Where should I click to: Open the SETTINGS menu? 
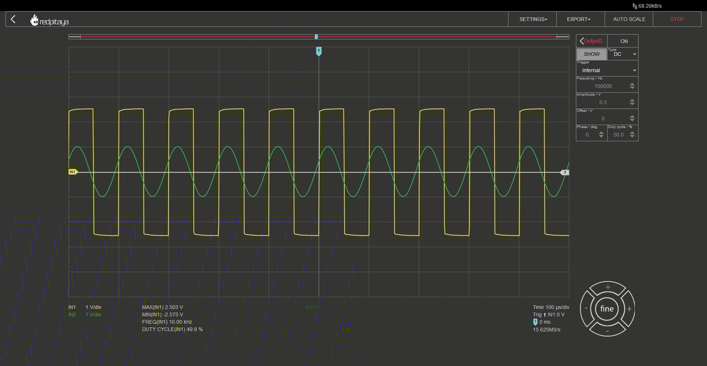pos(533,19)
